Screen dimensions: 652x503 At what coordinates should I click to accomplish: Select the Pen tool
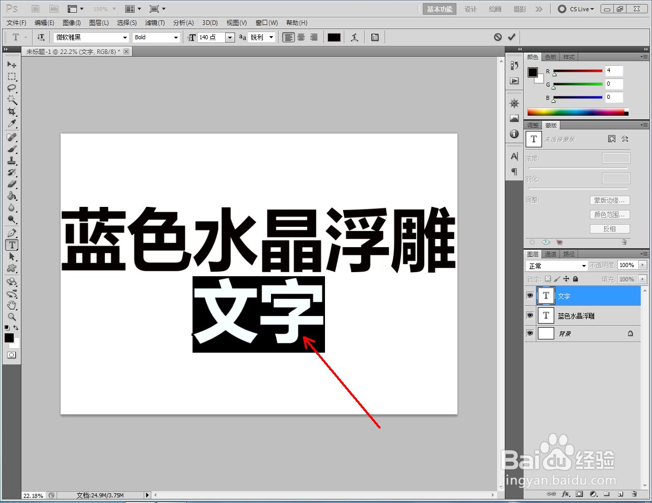tap(12, 233)
